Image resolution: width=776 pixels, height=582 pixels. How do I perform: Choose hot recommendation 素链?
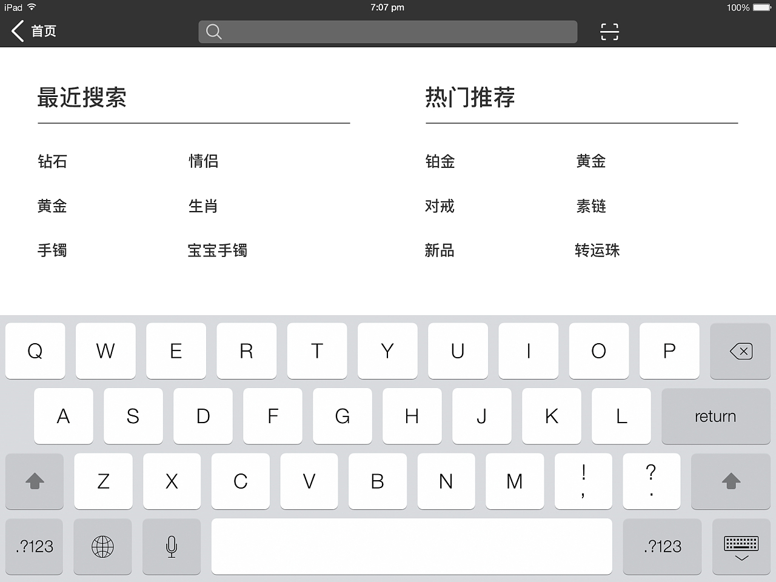[591, 206]
